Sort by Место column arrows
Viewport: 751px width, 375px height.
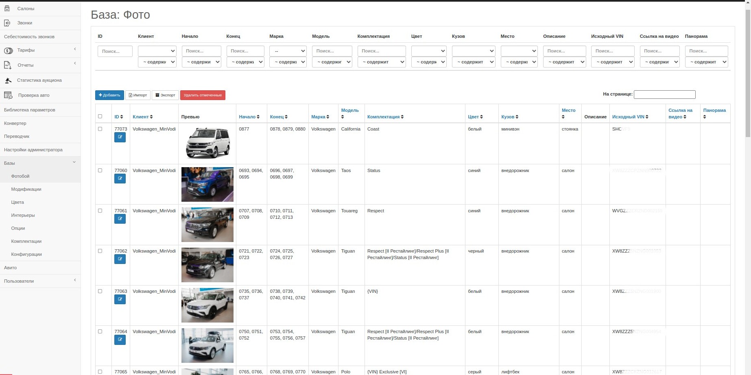tap(563, 117)
